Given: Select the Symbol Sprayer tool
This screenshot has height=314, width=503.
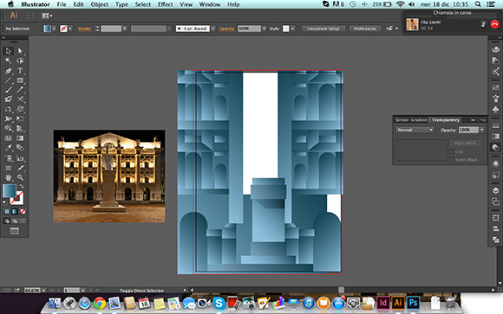Looking at the screenshot, I should click(9, 157).
